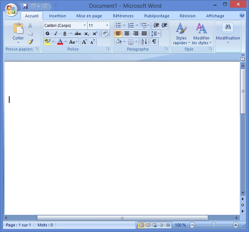This screenshot has width=249, height=232.
Task: Toggle the paragraph marks (¶) display
Action: [x=154, y=42]
